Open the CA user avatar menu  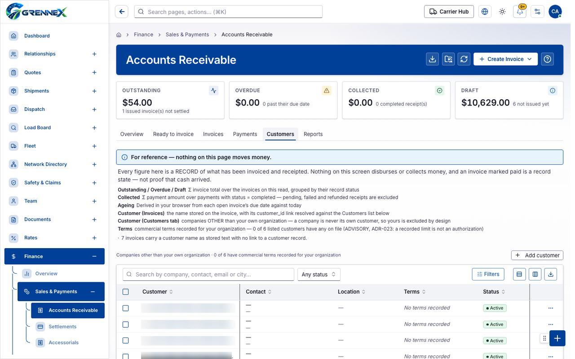[x=555, y=12]
